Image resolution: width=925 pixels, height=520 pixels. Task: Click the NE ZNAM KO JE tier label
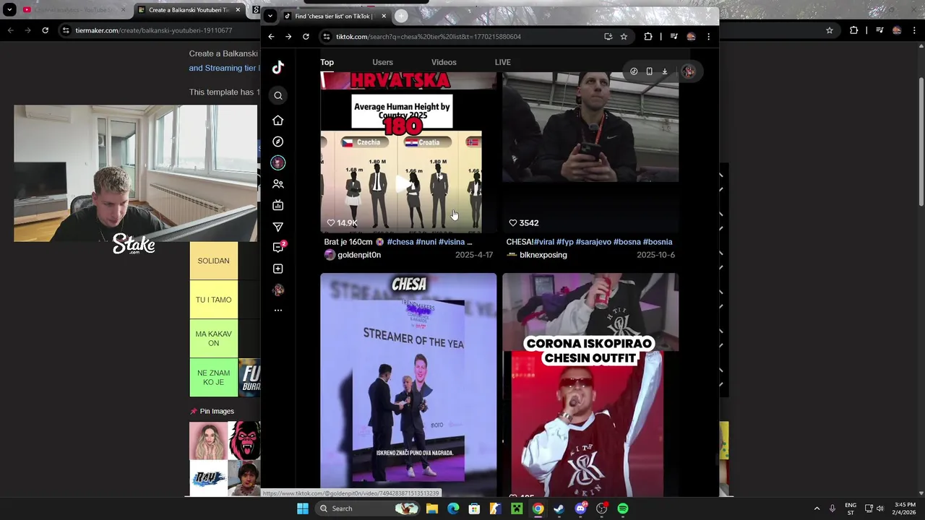point(213,378)
